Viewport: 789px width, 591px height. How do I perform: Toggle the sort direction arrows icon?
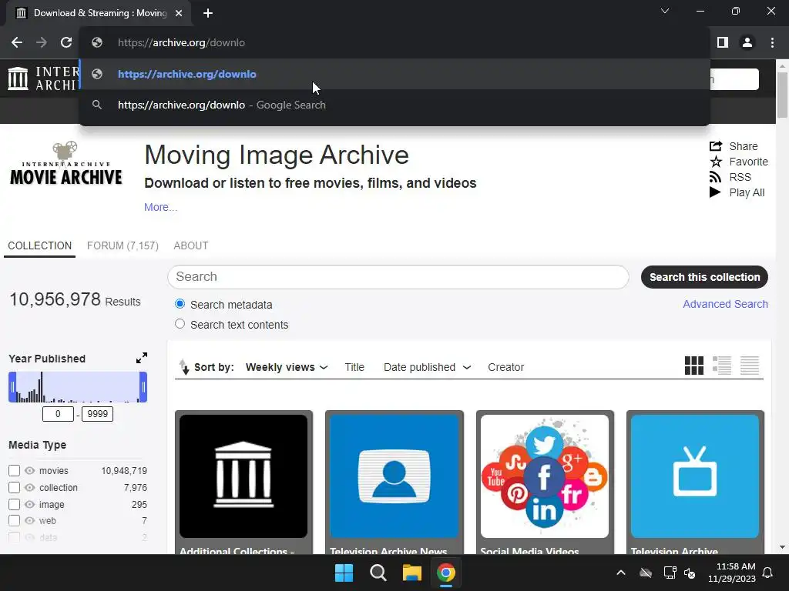184,367
